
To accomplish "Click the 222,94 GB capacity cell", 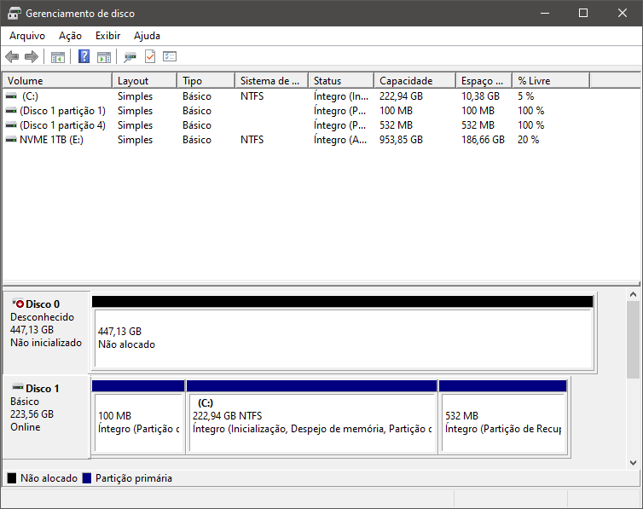I will (x=401, y=96).
